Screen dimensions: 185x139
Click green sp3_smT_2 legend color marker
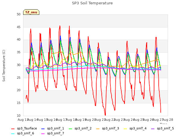tap(71, 129)
